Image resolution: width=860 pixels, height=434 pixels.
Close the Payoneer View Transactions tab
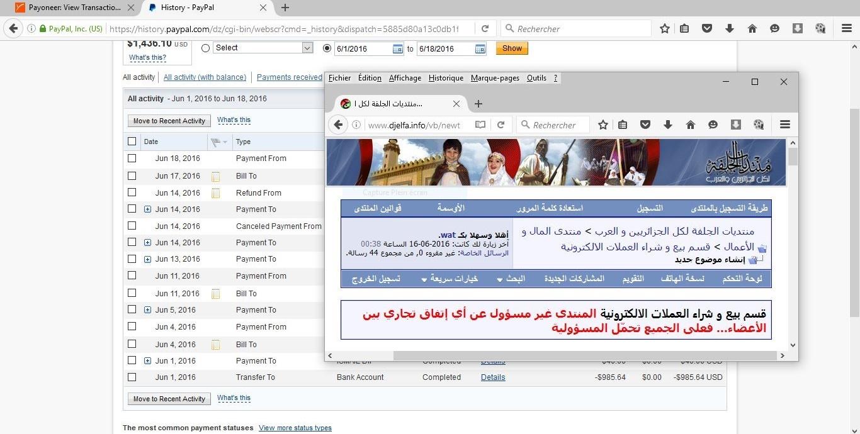pyautogui.click(x=130, y=8)
